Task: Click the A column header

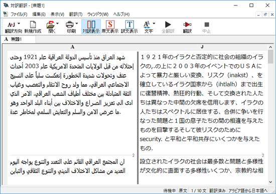Action: point(72,47)
